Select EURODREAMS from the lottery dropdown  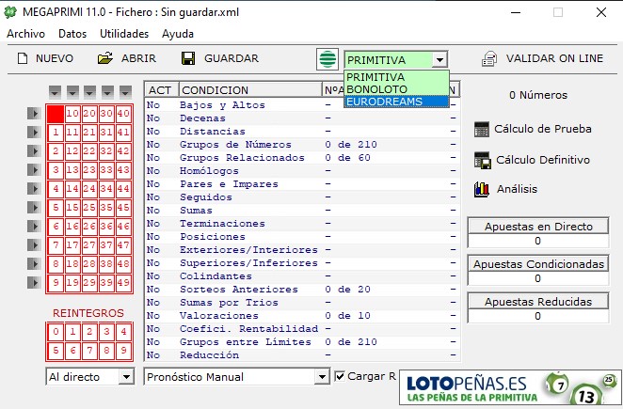pyautogui.click(x=396, y=102)
